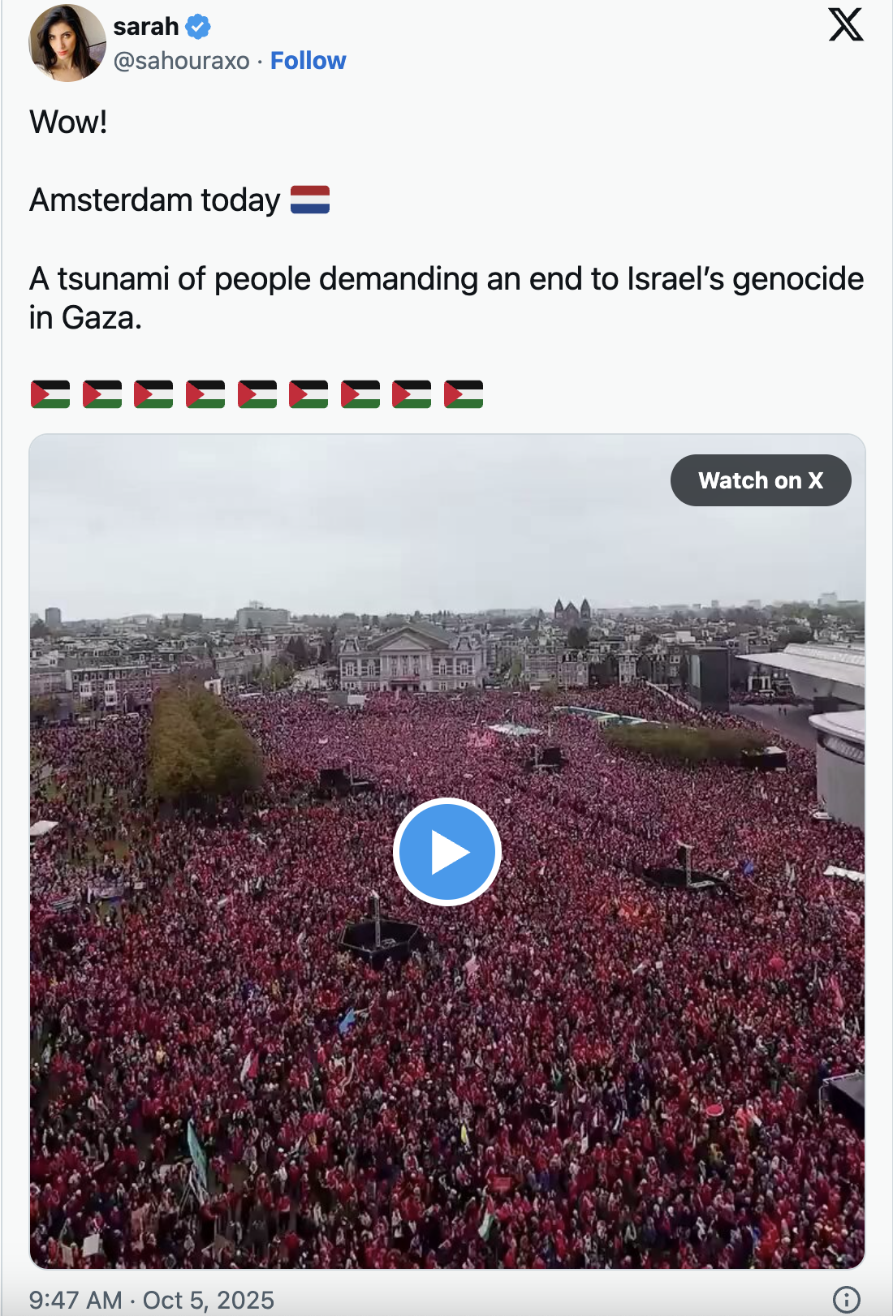This screenshot has height=1316, width=893.
Task: Play the embedded crowd video
Action: [x=447, y=852]
